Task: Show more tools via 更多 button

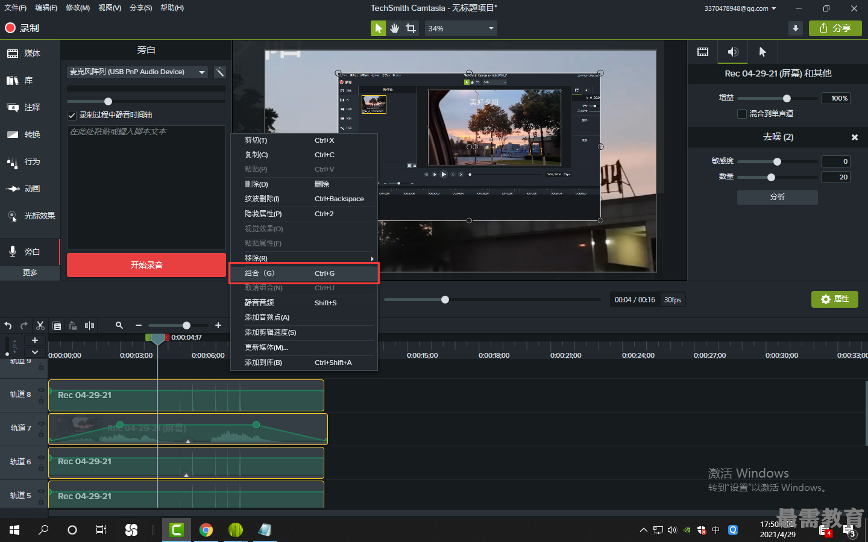Action: click(x=30, y=273)
